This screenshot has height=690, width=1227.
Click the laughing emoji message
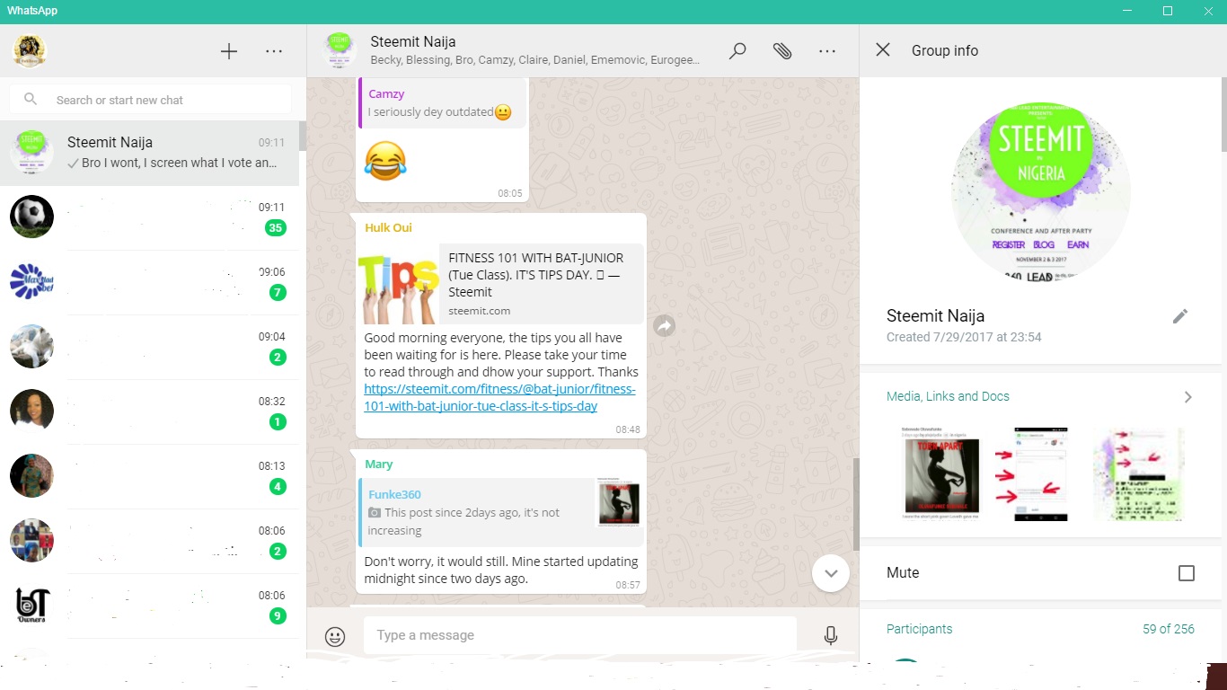pyautogui.click(x=385, y=161)
